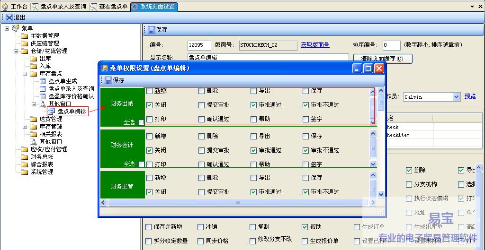Enable 新增 checkbox under 财务出纳
485x250 pixels.
click(150, 91)
